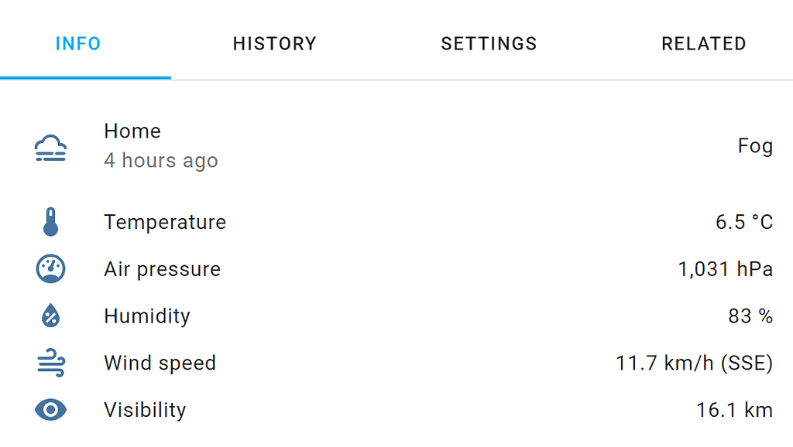Image resolution: width=793 pixels, height=447 pixels.
Task: Click the Fog state value
Action: pos(755,146)
